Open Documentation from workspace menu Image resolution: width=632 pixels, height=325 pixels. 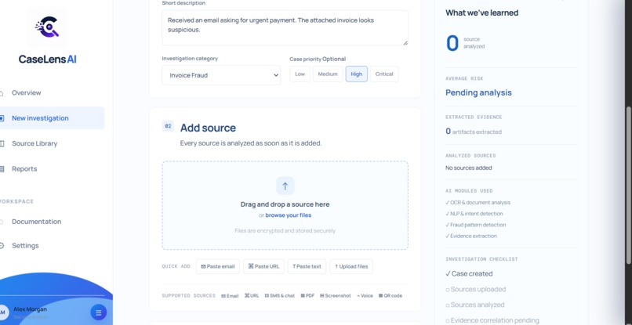36,222
